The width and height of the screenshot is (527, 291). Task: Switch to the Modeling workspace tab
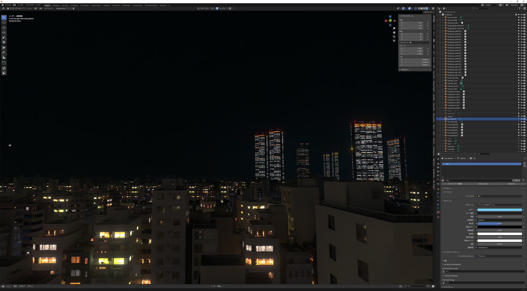[56, 5]
